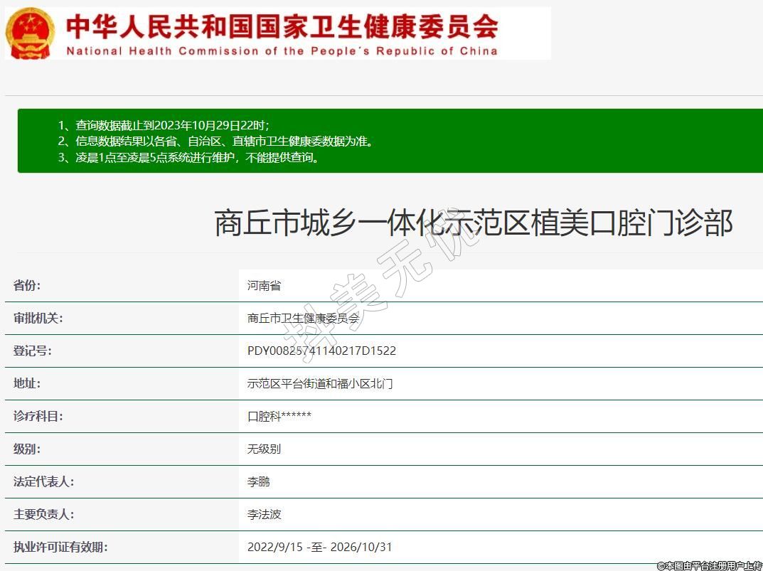Click the address value 示范区平台街道和福小区北门
763x571 pixels.
(320, 384)
